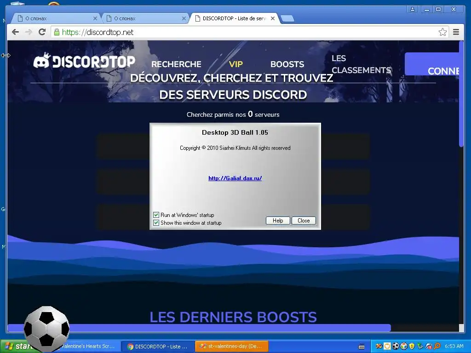Click the browser forward arrow
This screenshot has height=353, width=471.
click(29, 32)
